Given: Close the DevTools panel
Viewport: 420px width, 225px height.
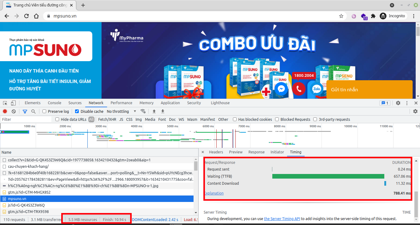Looking at the screenshot, I should [x=416, y=103].
